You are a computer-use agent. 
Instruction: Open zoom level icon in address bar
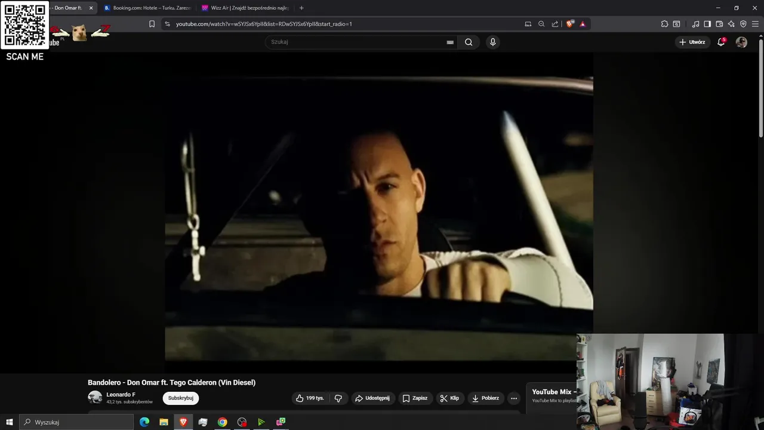(x=541, y=24)
